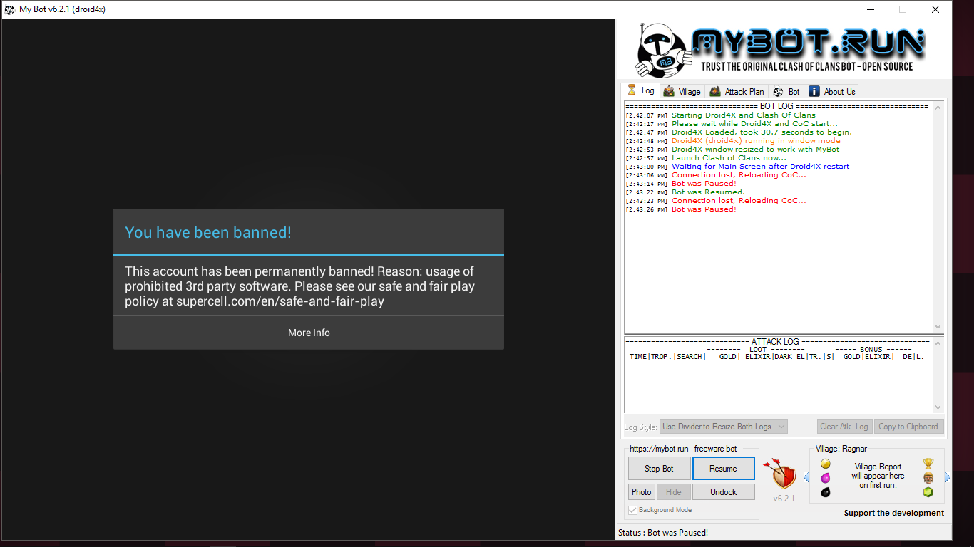Switch to the Village tab

click(x=682, y=91)
